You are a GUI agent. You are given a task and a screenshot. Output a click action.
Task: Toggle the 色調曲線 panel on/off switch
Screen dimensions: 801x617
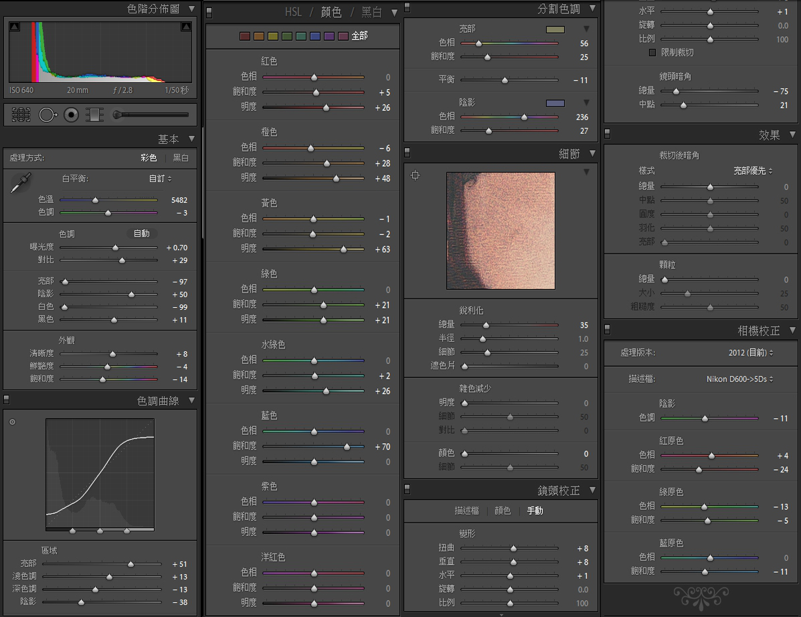point(7,399)
